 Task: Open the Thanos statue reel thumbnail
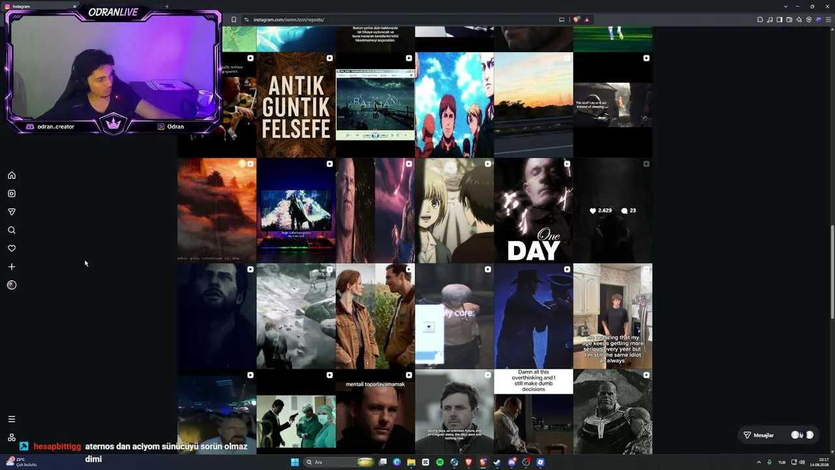pyautogui.click(x=613, y=413)
